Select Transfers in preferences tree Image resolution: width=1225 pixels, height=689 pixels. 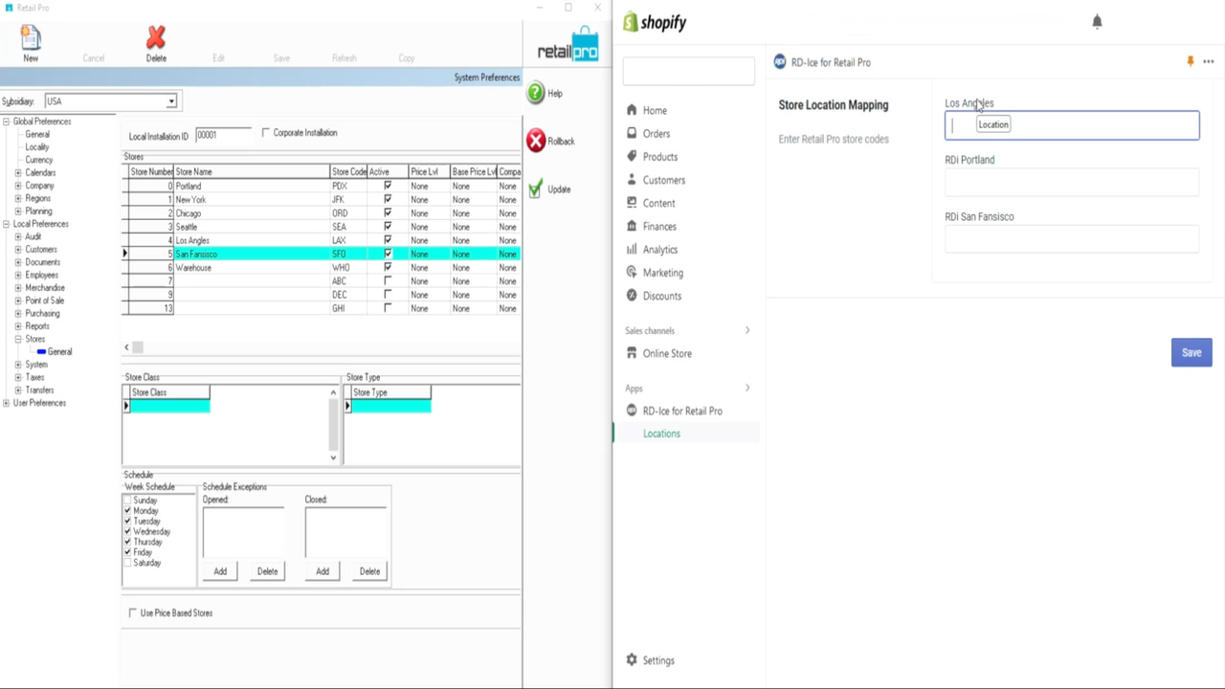pyautogui.click(x=39, y=389)
